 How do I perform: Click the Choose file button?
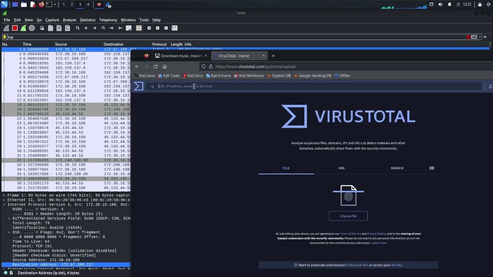tap(348, 216)
